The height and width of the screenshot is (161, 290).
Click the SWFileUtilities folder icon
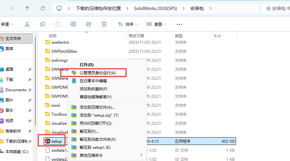click(48, 51)
